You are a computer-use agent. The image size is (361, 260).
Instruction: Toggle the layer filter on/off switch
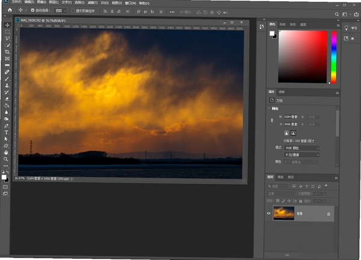pos(326,185)
